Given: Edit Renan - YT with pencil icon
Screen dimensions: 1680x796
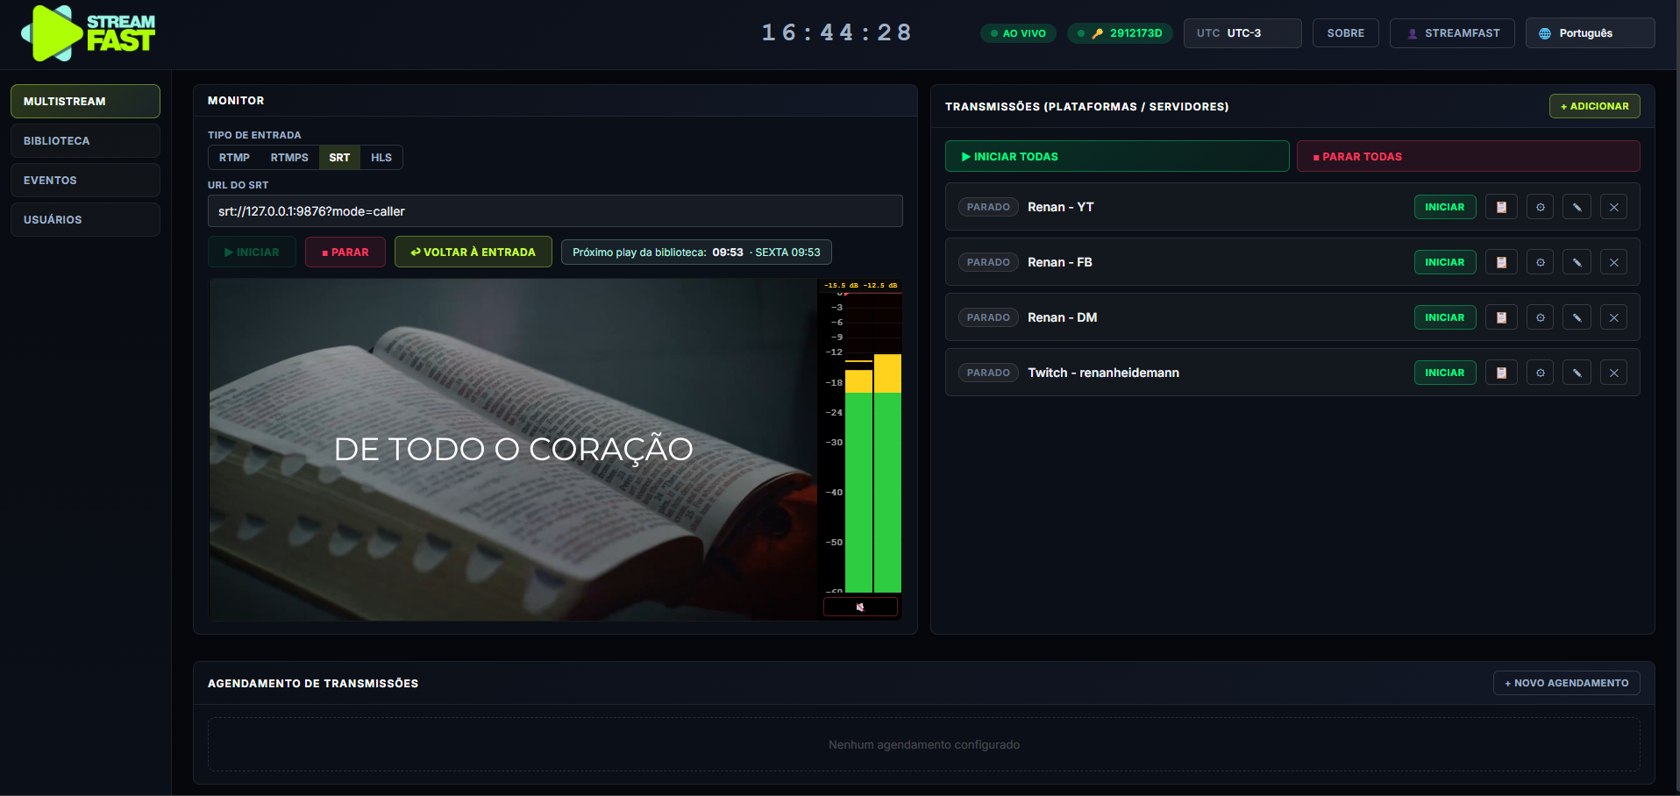Looking at the screenshot, I should pos(1577,207).
